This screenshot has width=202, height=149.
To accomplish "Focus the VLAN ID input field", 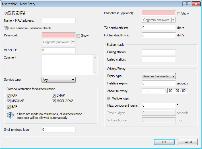I will click(58, 50).
